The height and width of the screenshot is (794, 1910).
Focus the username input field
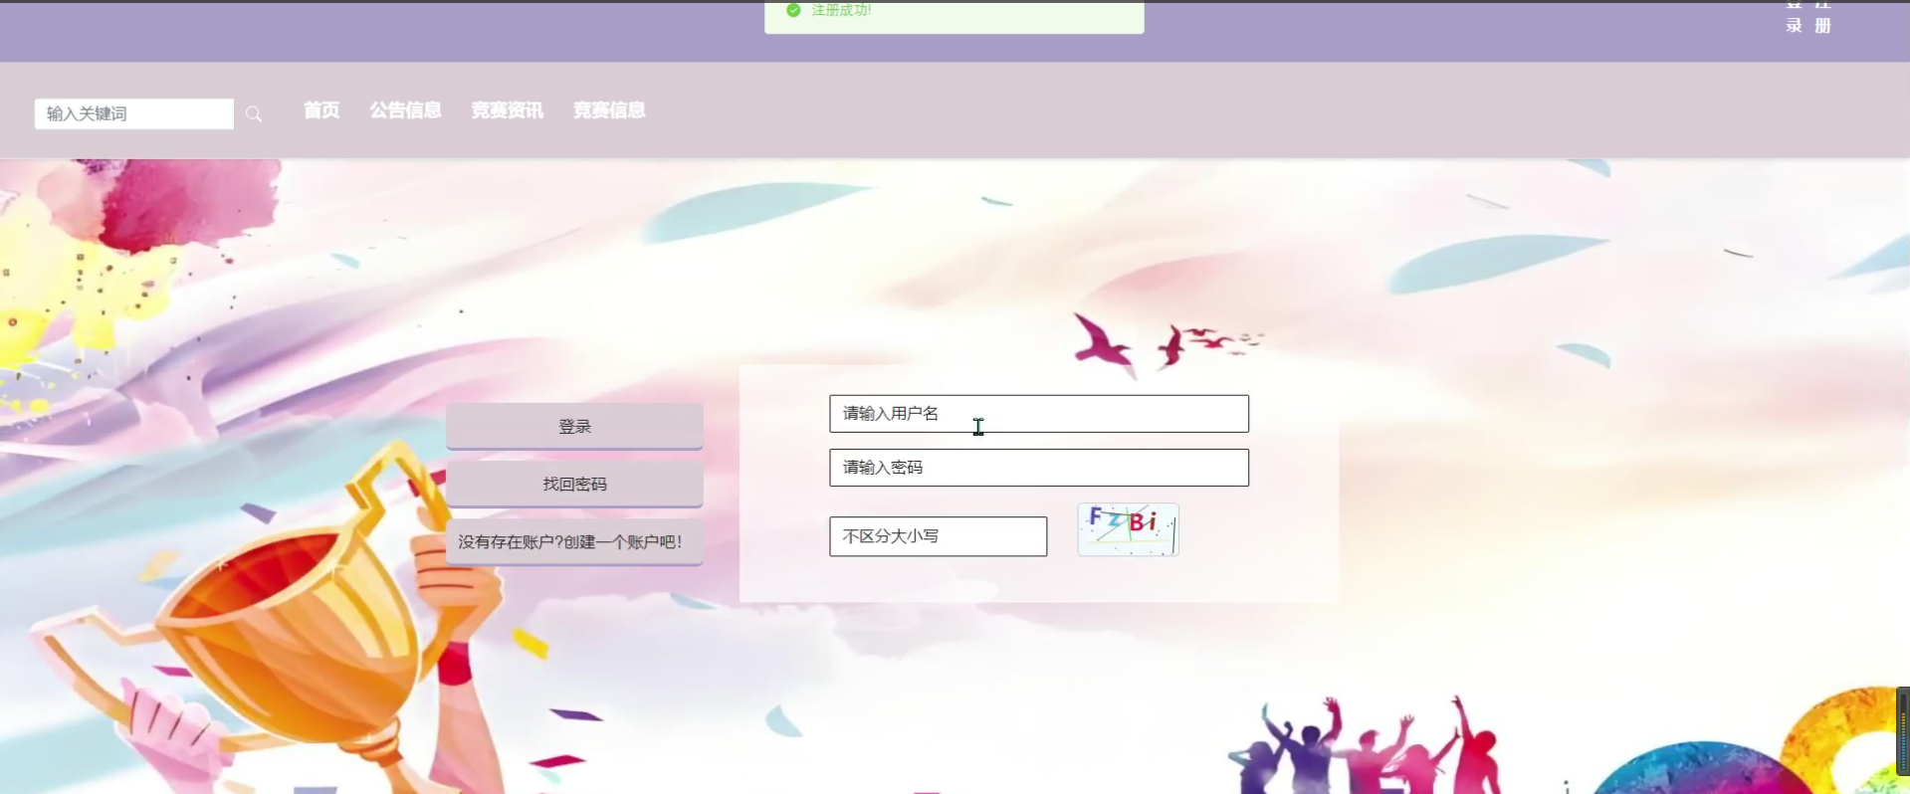pyautogui.click(x=1039, y=414)
